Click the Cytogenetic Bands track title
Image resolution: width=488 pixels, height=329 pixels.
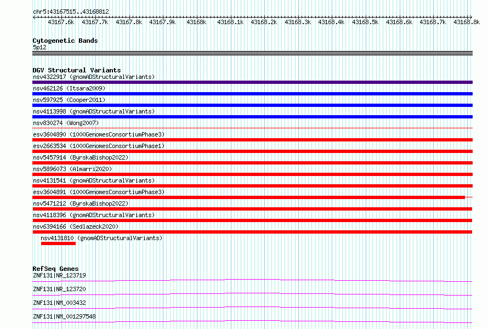65,41
